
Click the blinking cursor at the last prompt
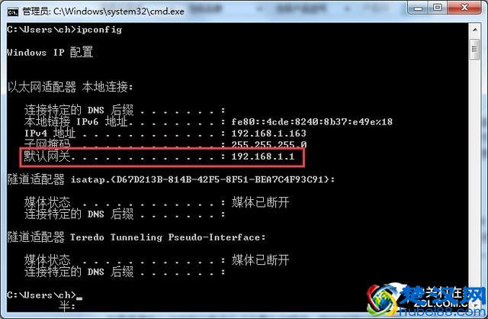point(79,298)
